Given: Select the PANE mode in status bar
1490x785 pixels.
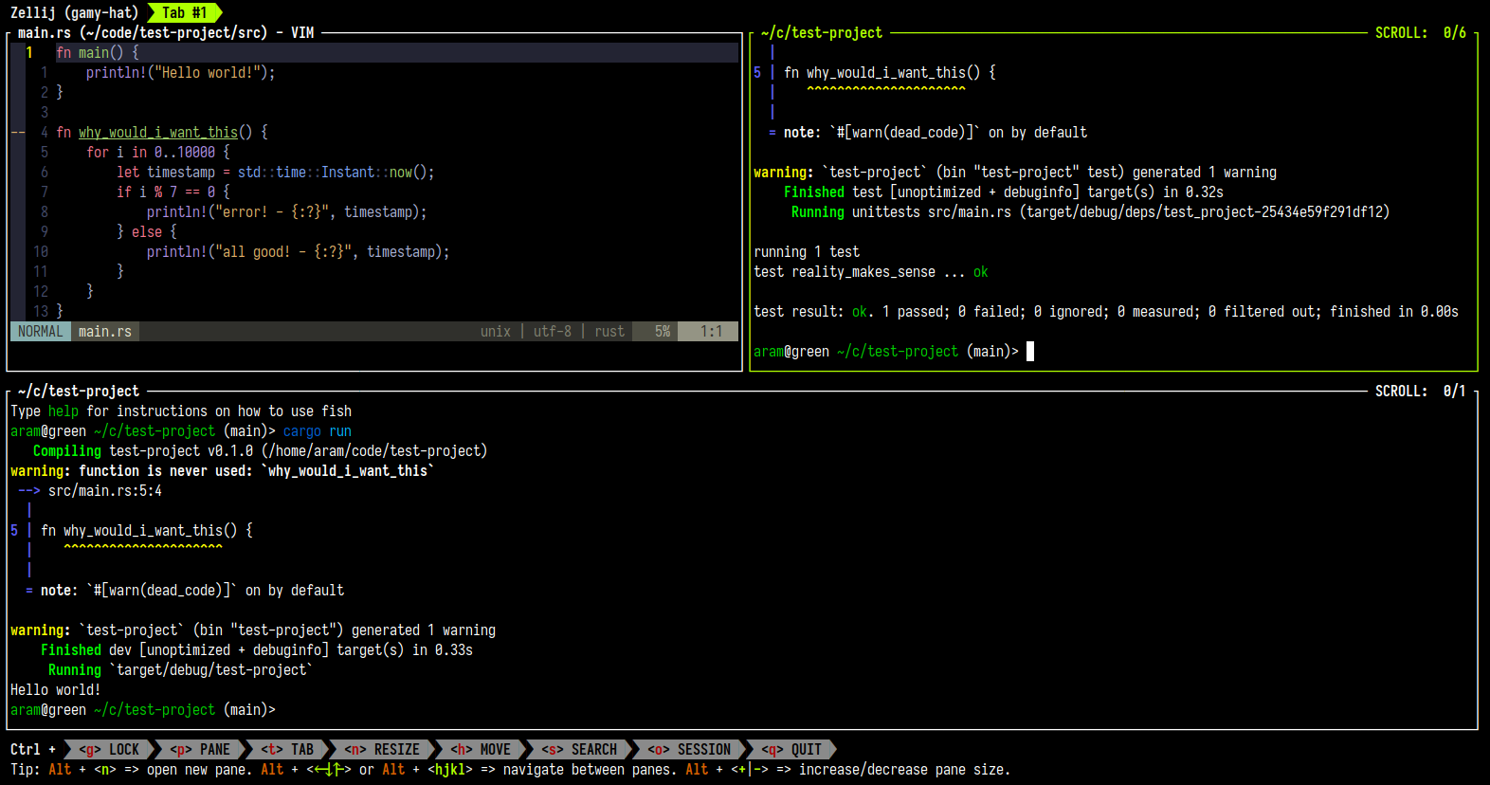Looking at the screenshot, I should (200, 749).
